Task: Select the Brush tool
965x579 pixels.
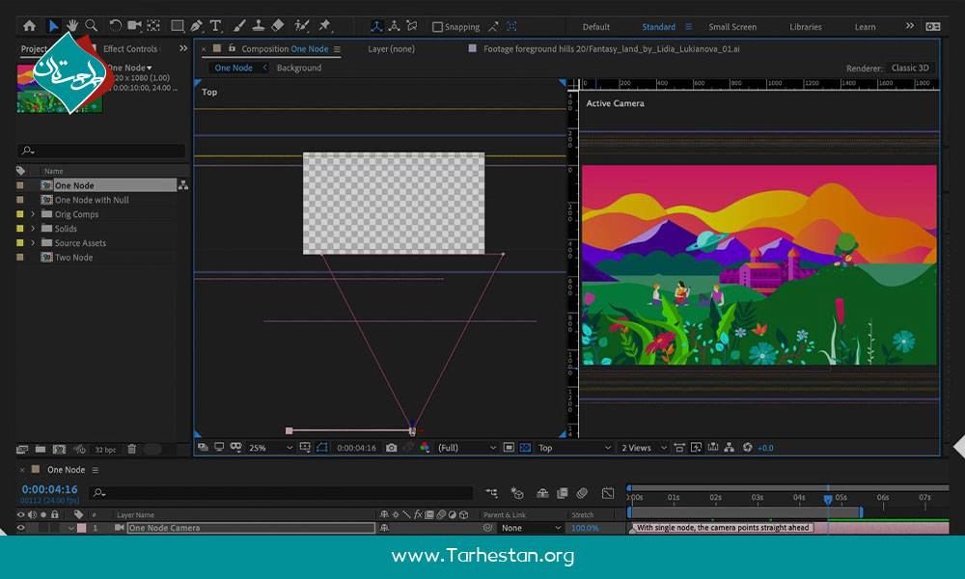Action: [239, 26]
